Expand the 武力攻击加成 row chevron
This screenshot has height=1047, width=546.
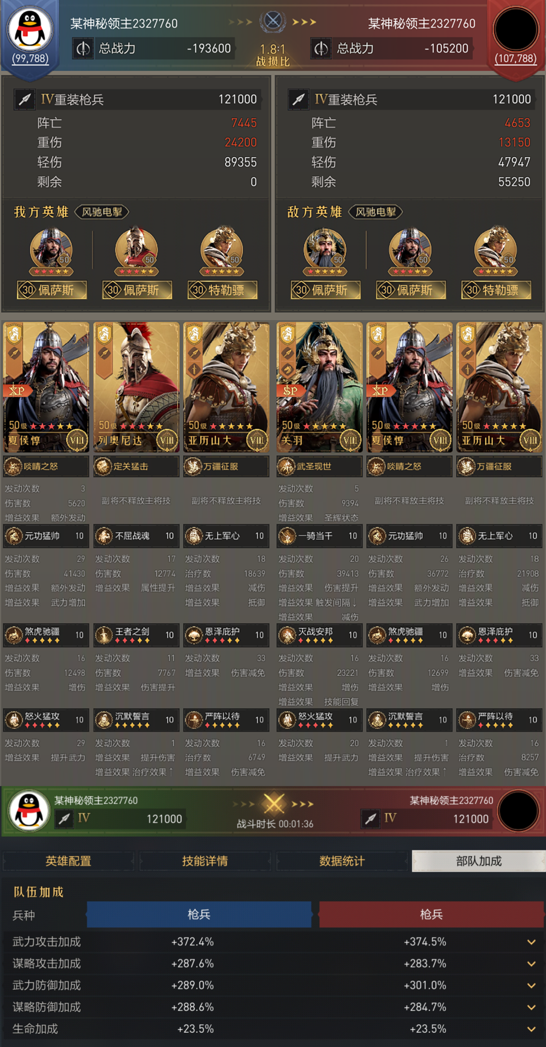531,942
